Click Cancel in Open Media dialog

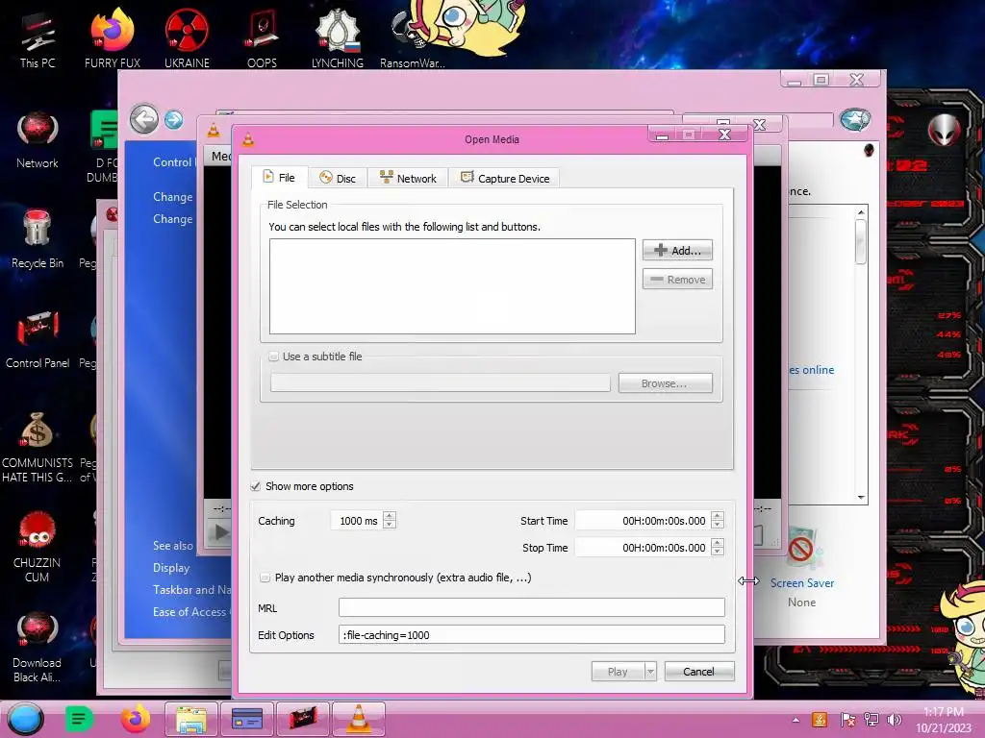point(699,672)
